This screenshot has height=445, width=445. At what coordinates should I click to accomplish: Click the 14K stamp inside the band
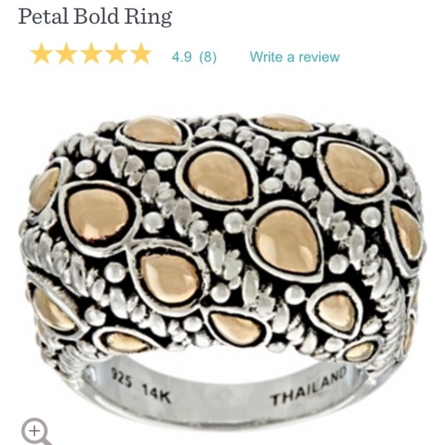coord(157,394)
